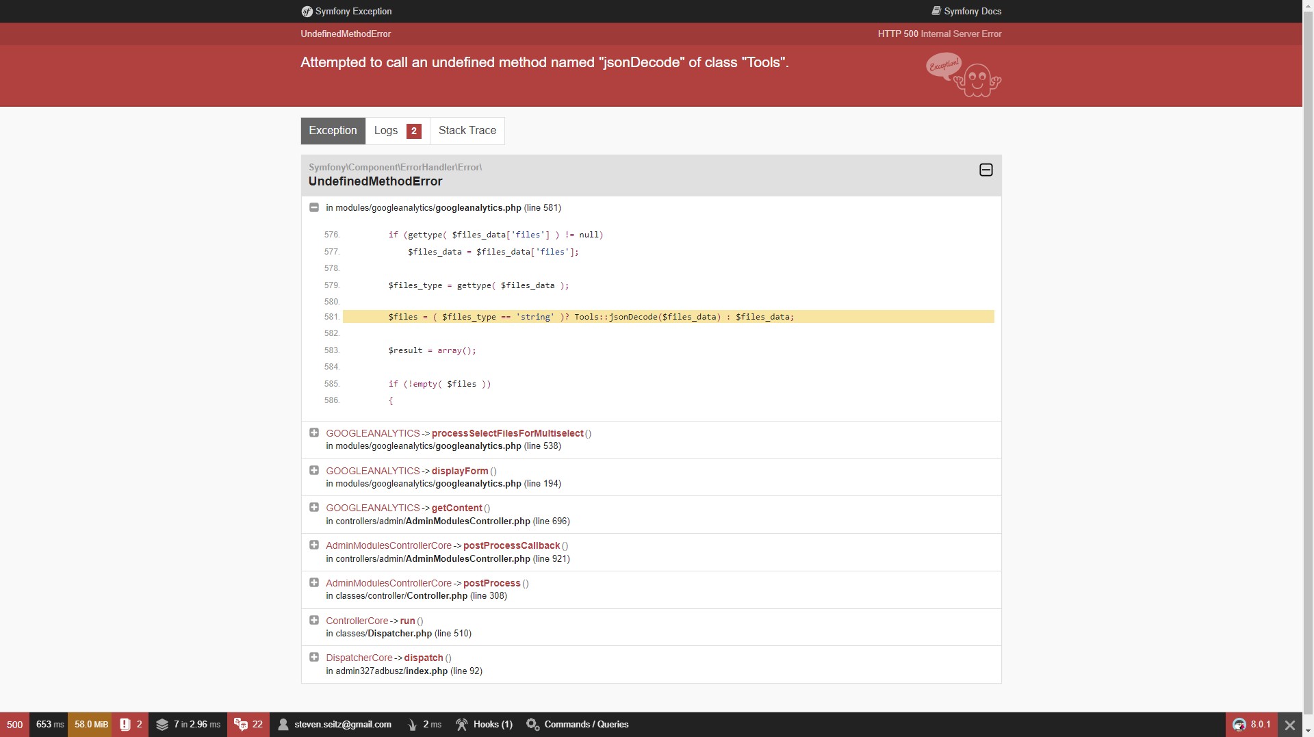1314x737 pixels.
Task: Click the Symfony version 8.0.1 icon
Action: 1239,725
